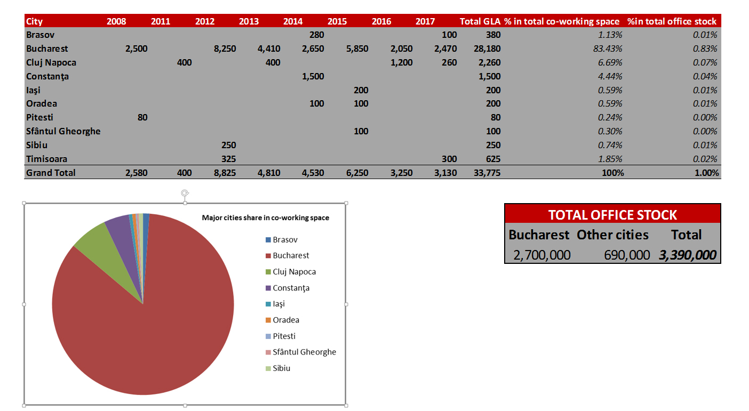This screenshot has height=411, width=749.
Task: Click the chart's right-middle resize handle
Action: [x=346, y=304]
